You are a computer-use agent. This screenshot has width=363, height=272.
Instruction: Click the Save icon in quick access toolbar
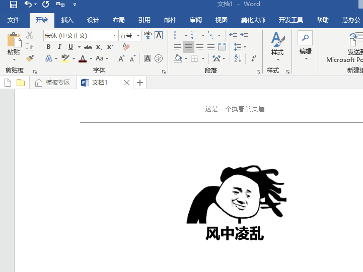coord(14,5)
